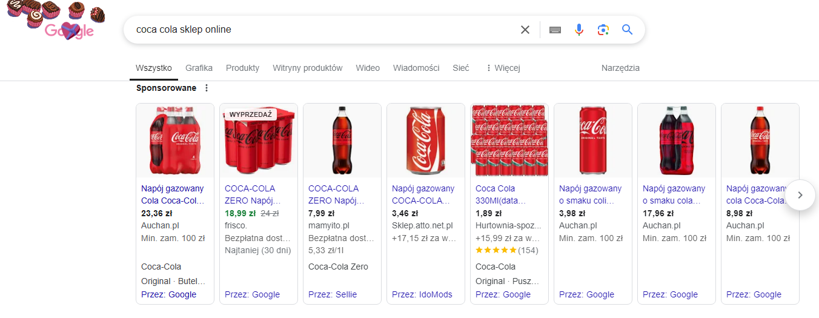Select the Wszystko tab

[154, 68]
